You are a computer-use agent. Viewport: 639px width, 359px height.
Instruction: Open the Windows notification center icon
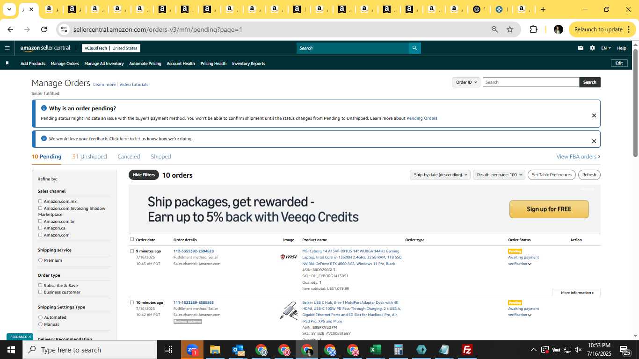625,350
